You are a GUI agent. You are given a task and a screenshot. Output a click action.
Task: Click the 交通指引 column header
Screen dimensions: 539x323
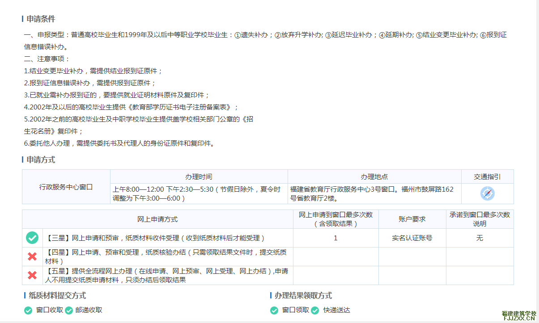point(487,177)
